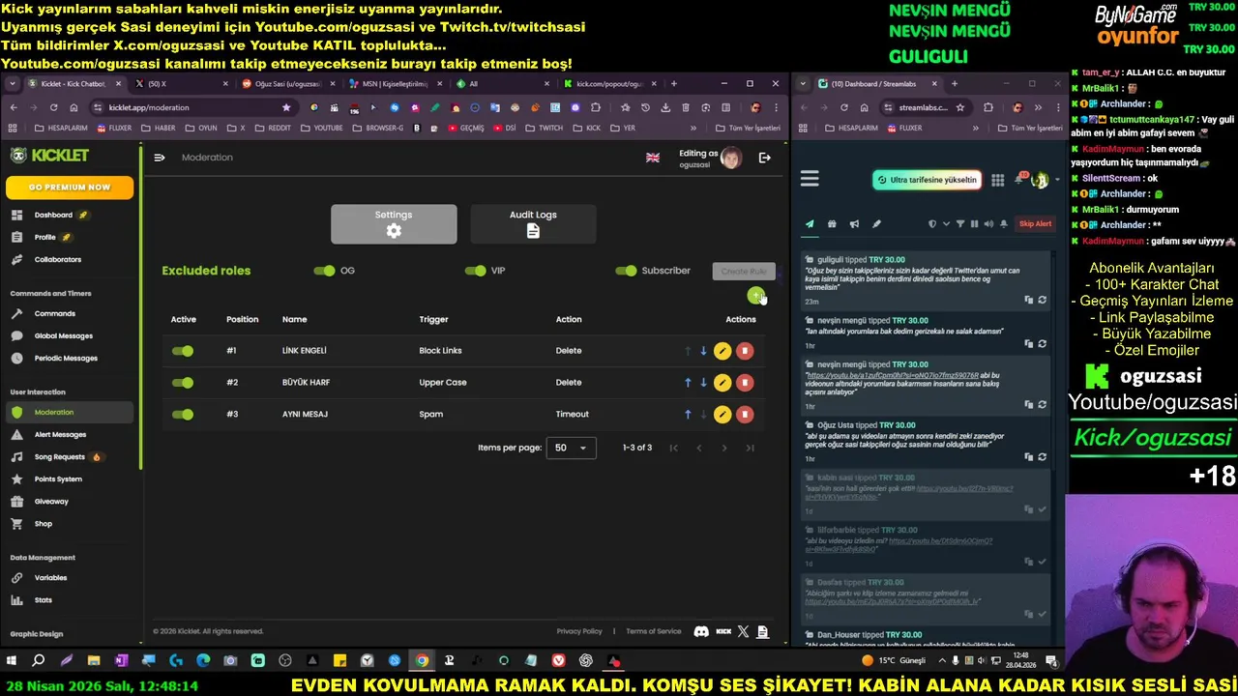The height and width of the screenshot is (696, 1238).
Task: Open Privacy Policy link
Action: tap(579, 631)
